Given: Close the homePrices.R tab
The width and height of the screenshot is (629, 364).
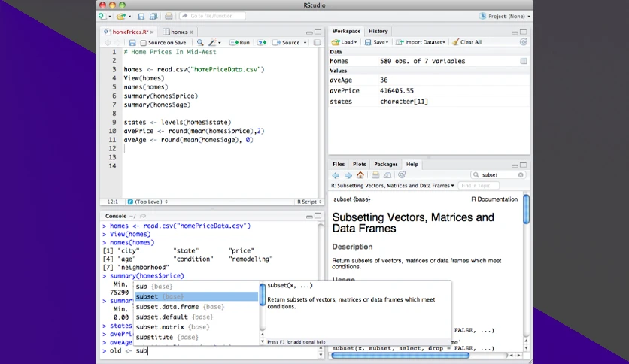Looking at the screenshot, I should point(152,32).
